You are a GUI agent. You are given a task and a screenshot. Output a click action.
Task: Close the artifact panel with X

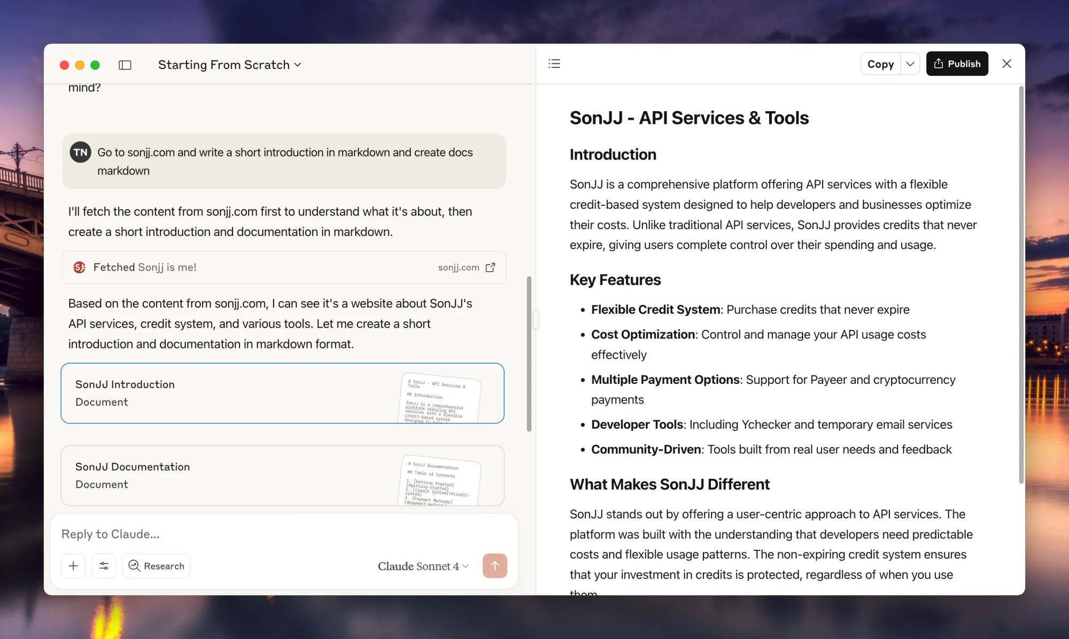(1006, 64)
